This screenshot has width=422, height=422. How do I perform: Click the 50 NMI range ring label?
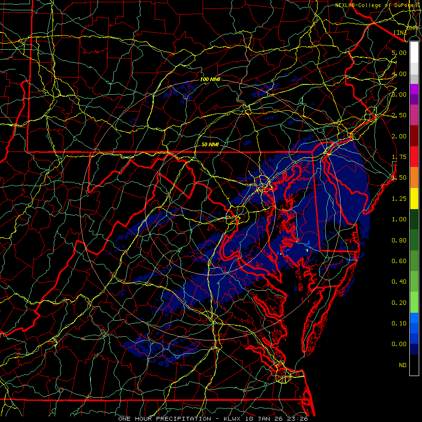[210, 144]
